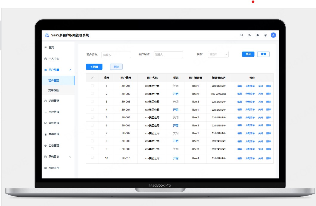Click the 个人中心 icon

pyautogui.click(x=46, y=59)
